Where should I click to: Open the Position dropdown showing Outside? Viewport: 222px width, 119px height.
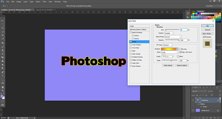pyautogui.click(x=169, y=33)
